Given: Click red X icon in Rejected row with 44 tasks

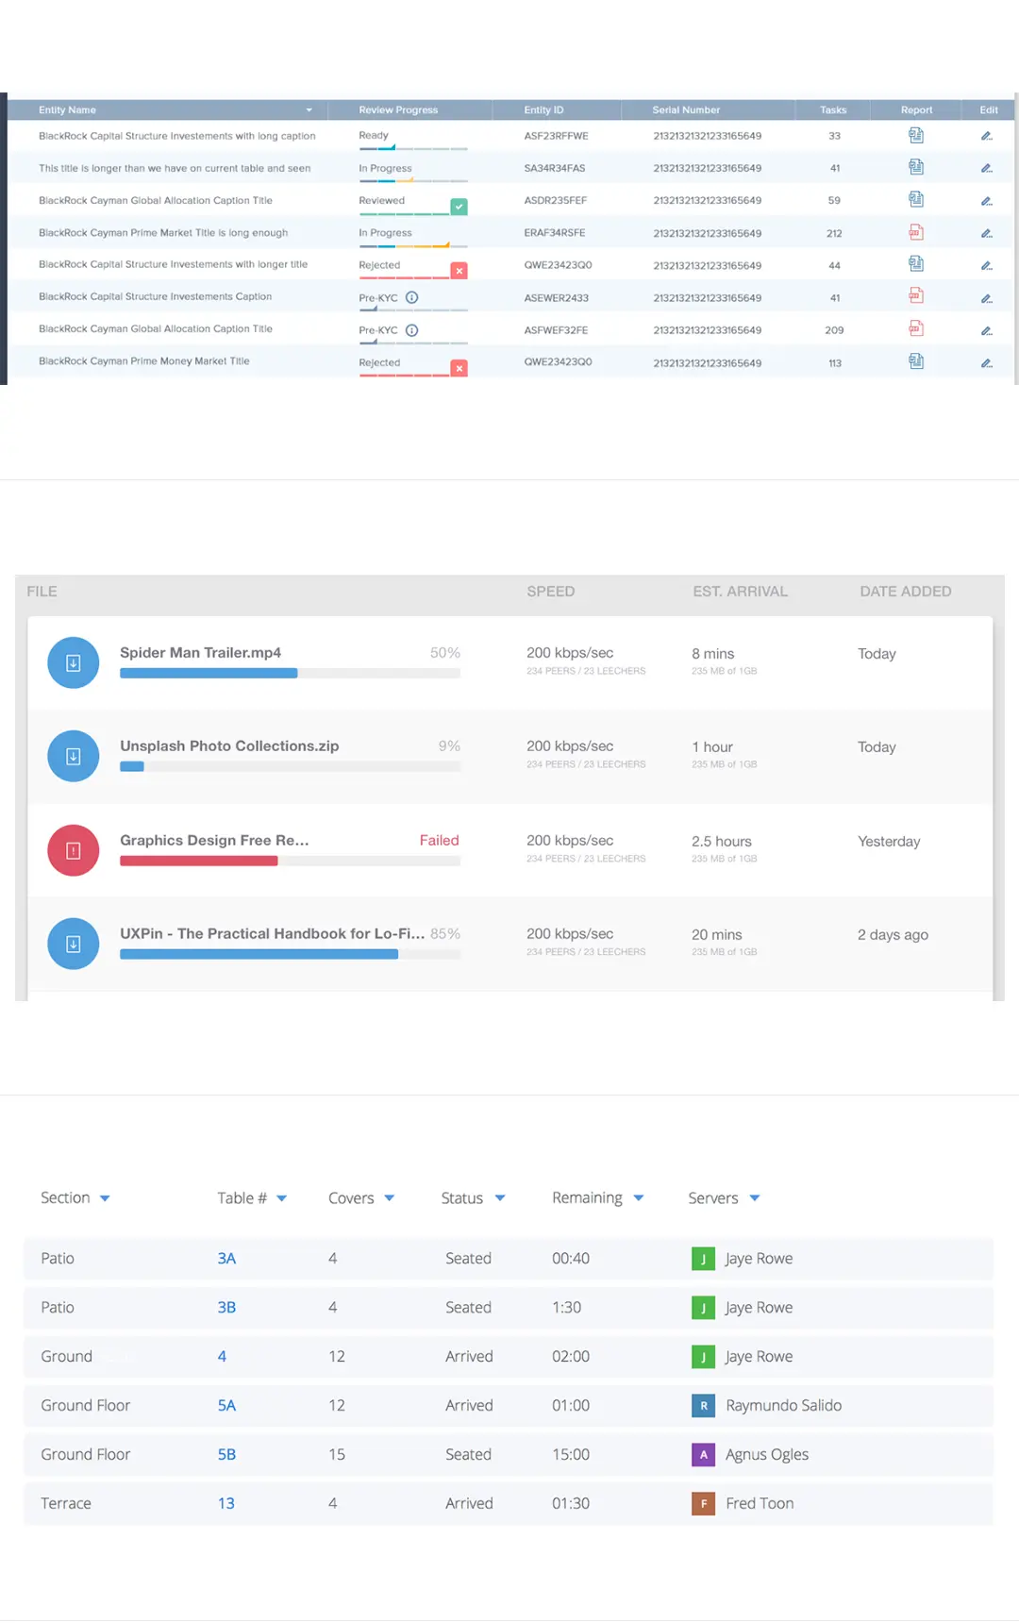Looking at the screenshot, I should coord(459,271).
